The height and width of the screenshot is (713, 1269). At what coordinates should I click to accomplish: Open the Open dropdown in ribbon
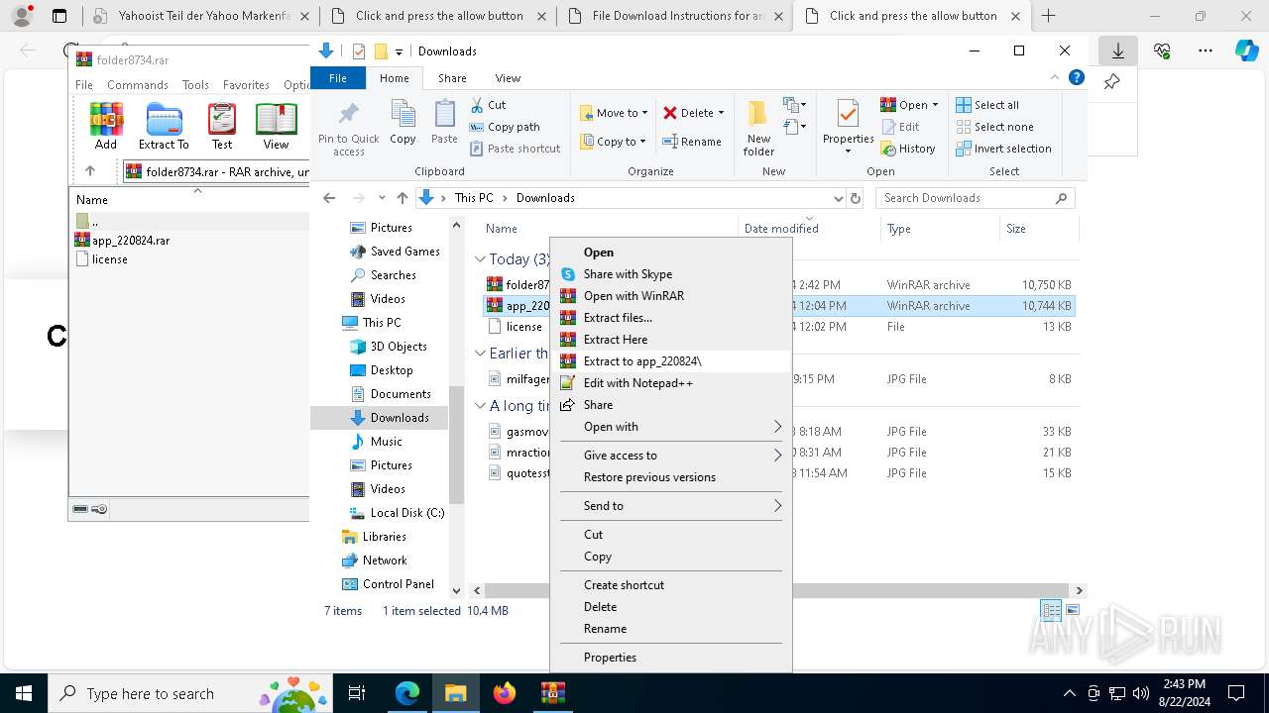click(909, 105)
